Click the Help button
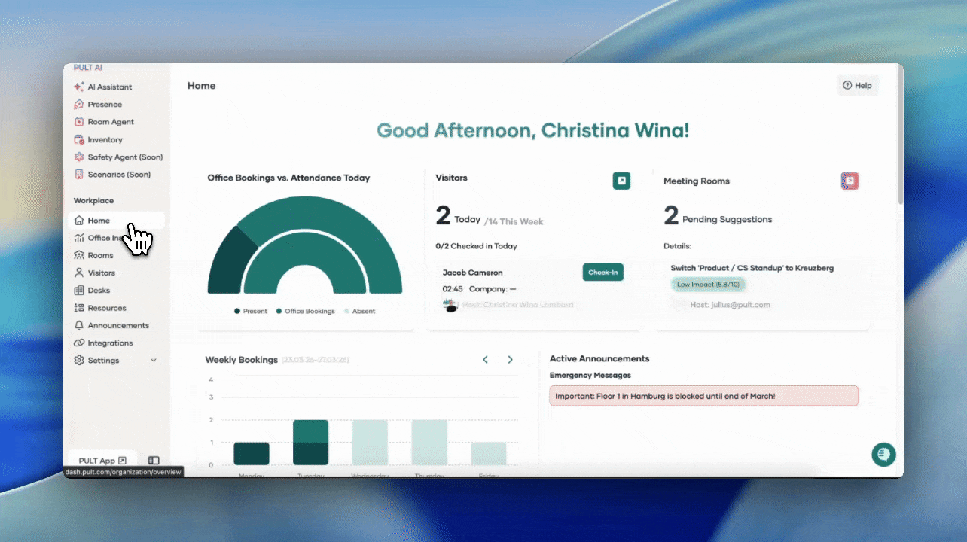 pyautogui.click(x=857, y=86)
